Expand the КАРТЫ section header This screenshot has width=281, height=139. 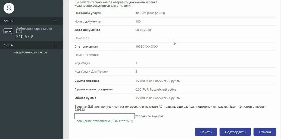(x=31, y=21)
